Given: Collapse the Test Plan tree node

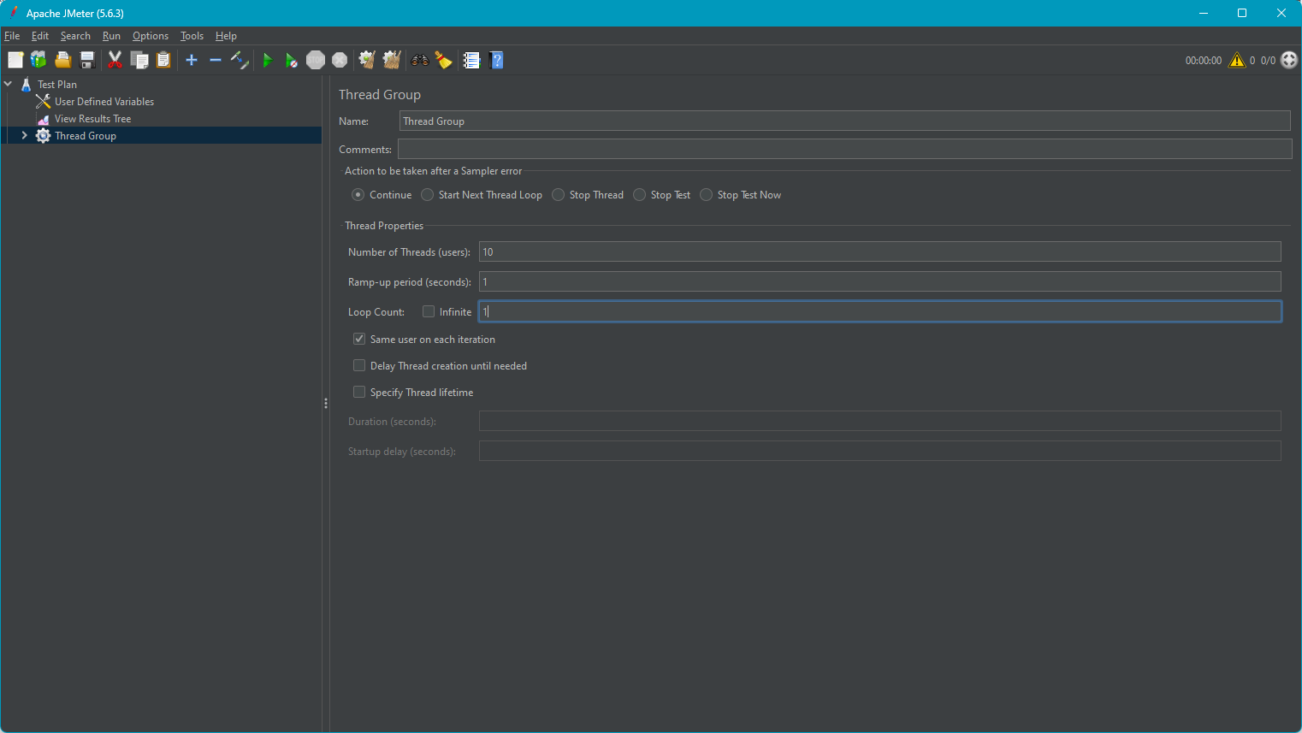Looking at the screenshot, I should pos(9,84).
